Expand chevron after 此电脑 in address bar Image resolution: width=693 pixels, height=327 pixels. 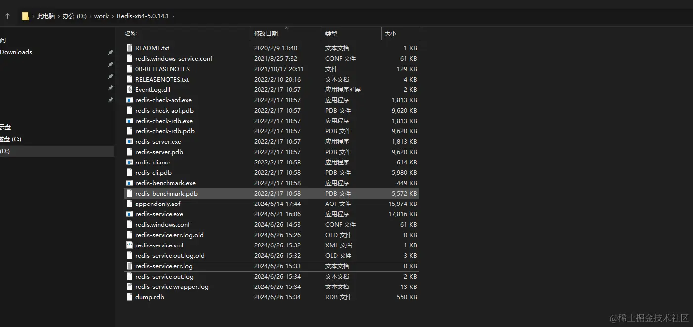(58, 16)
